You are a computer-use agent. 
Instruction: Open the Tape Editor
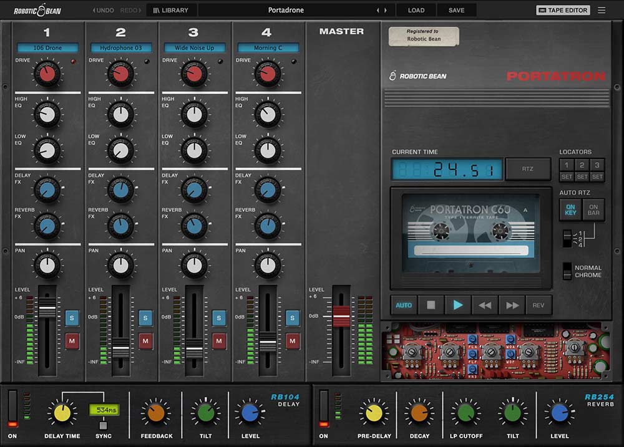tap(562, 9)
